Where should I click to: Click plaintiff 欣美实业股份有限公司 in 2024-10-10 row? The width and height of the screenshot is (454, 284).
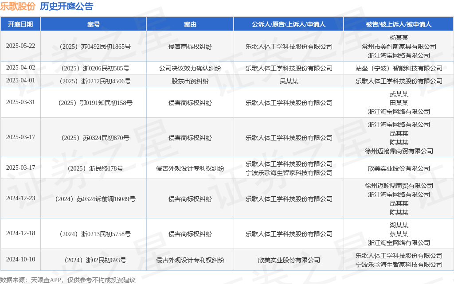coord(289,260)
